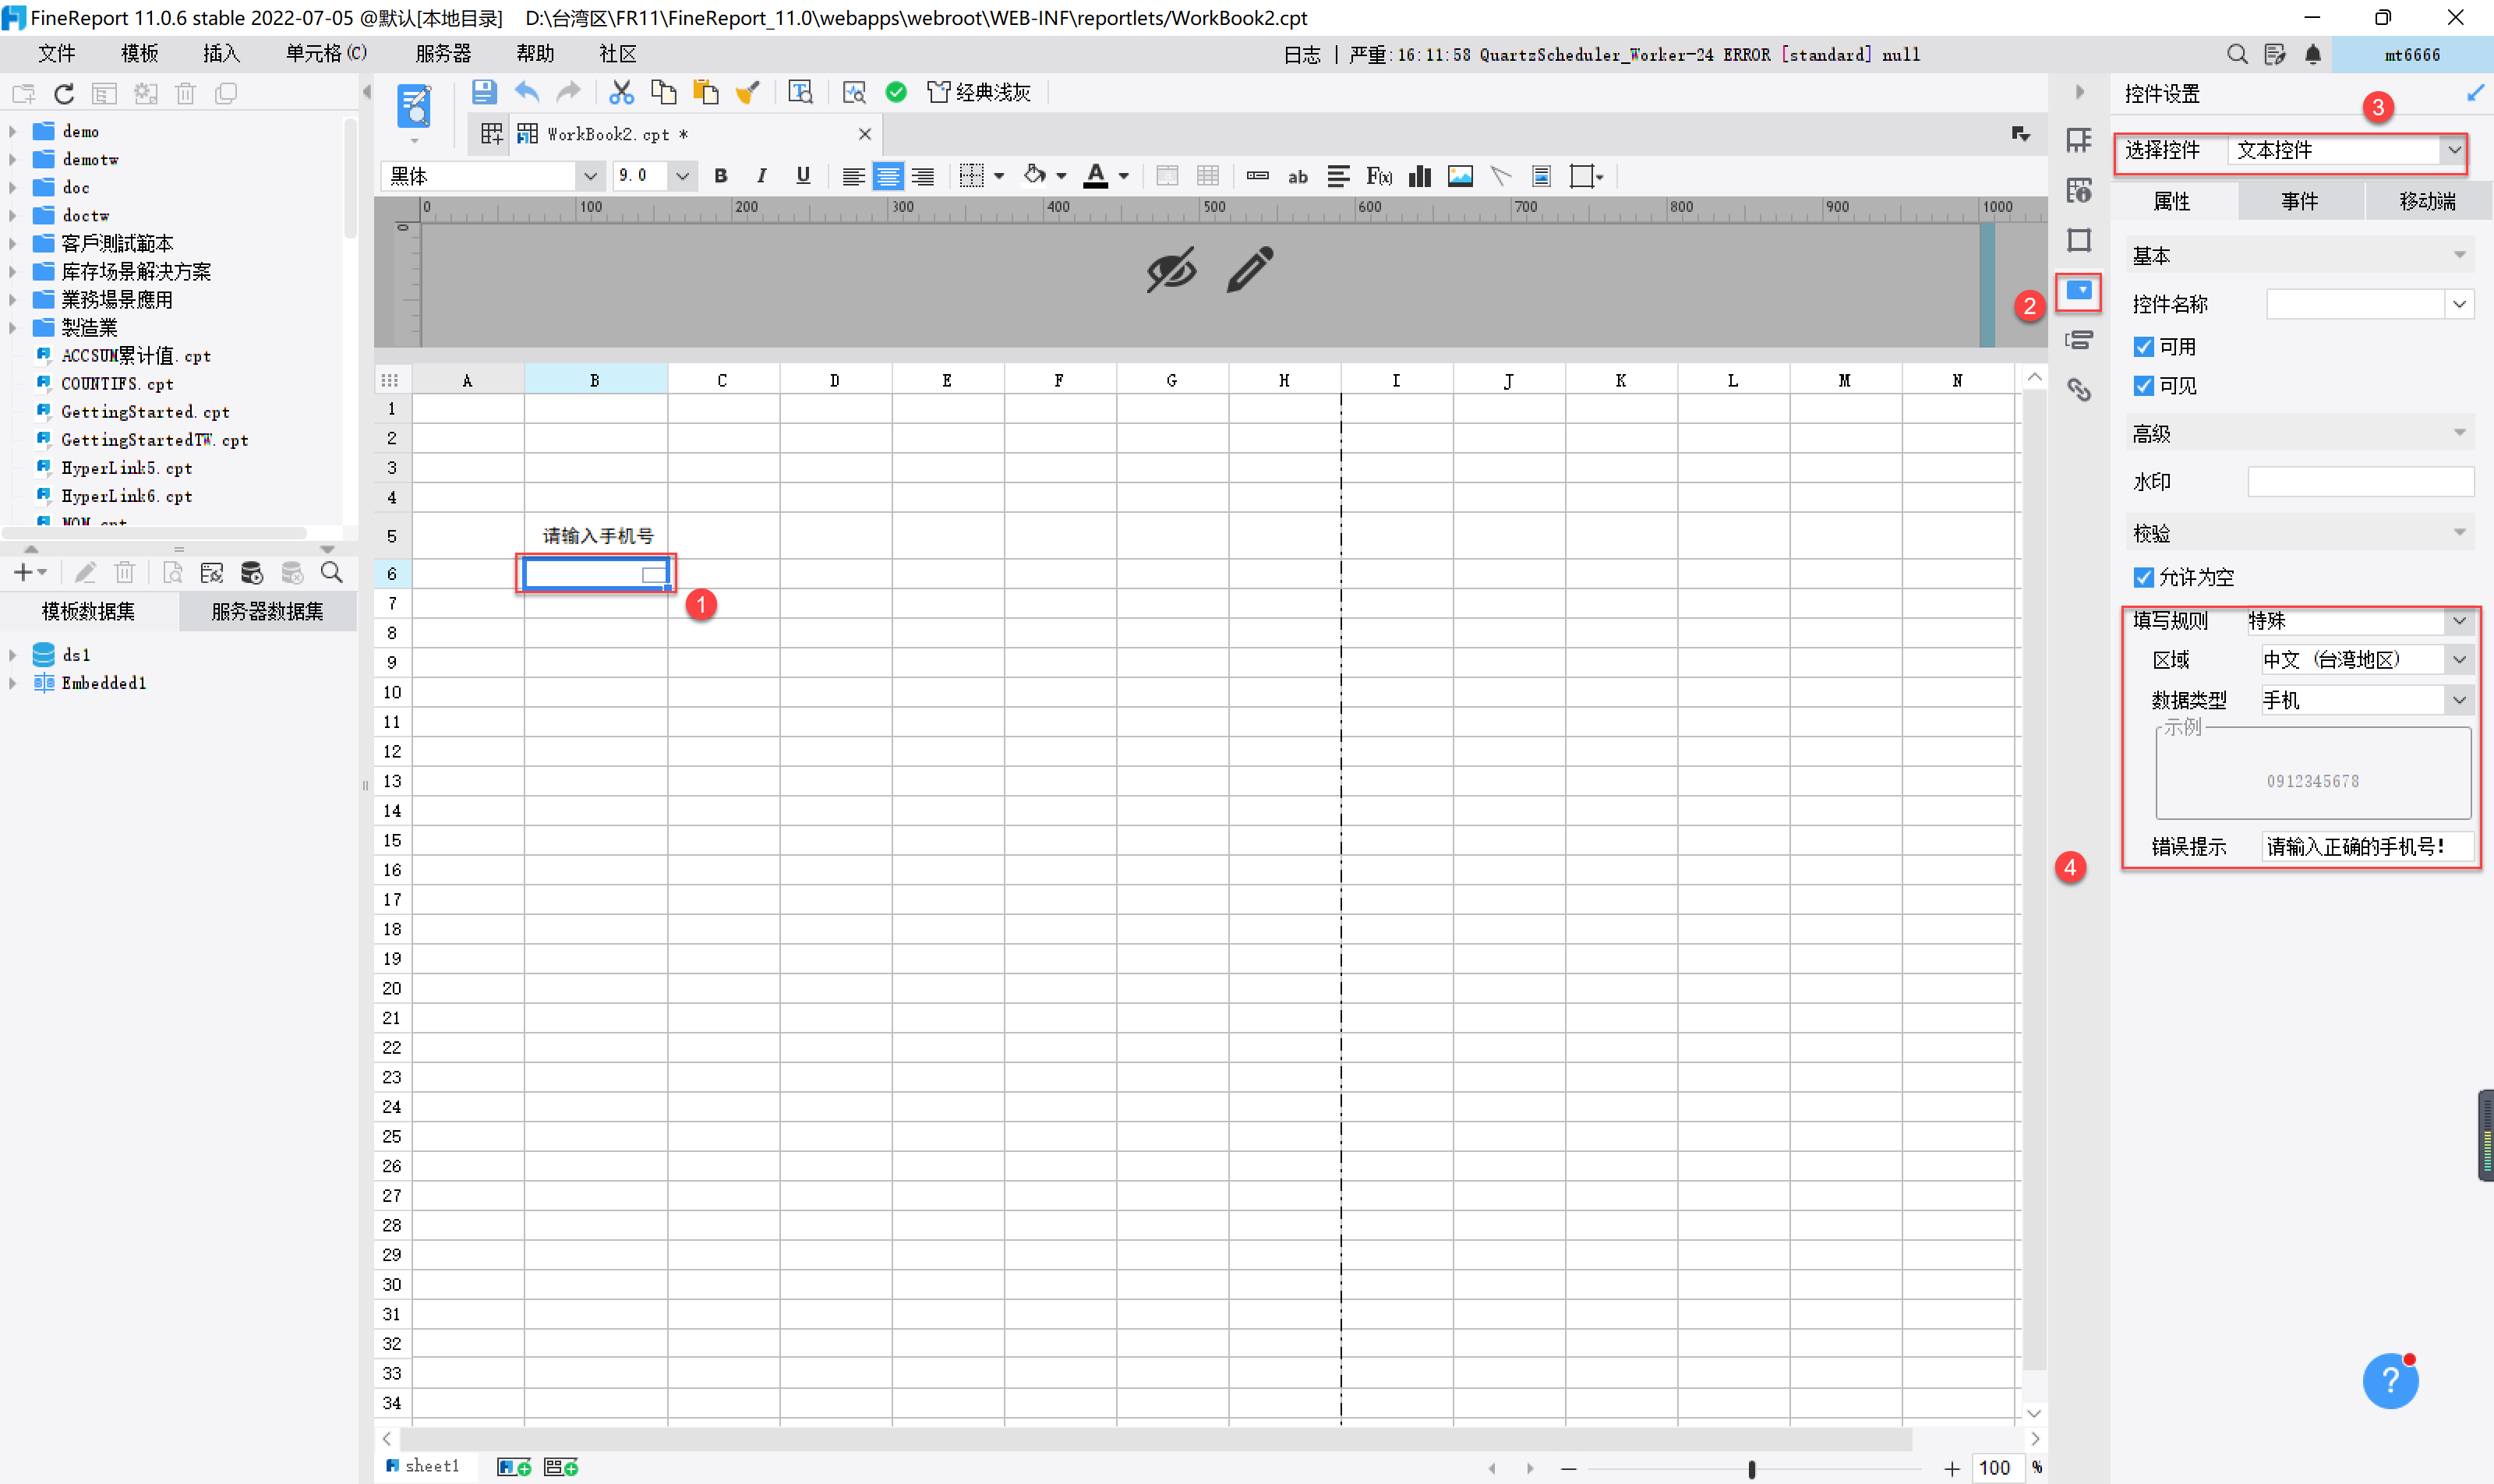Uncheck the 可见 checkbox
2494x1484 pixels.
2143,386
